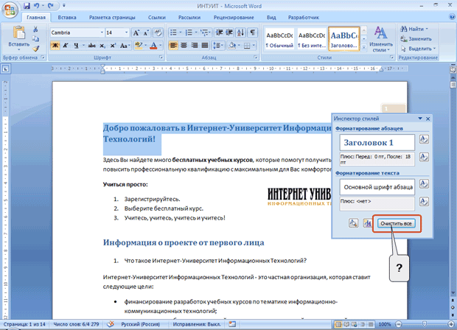Image resolution: width=457 pixels, height=330 pixels.
Task: Click the Redo icon in quick access toolbar
Action: [50, 6]
